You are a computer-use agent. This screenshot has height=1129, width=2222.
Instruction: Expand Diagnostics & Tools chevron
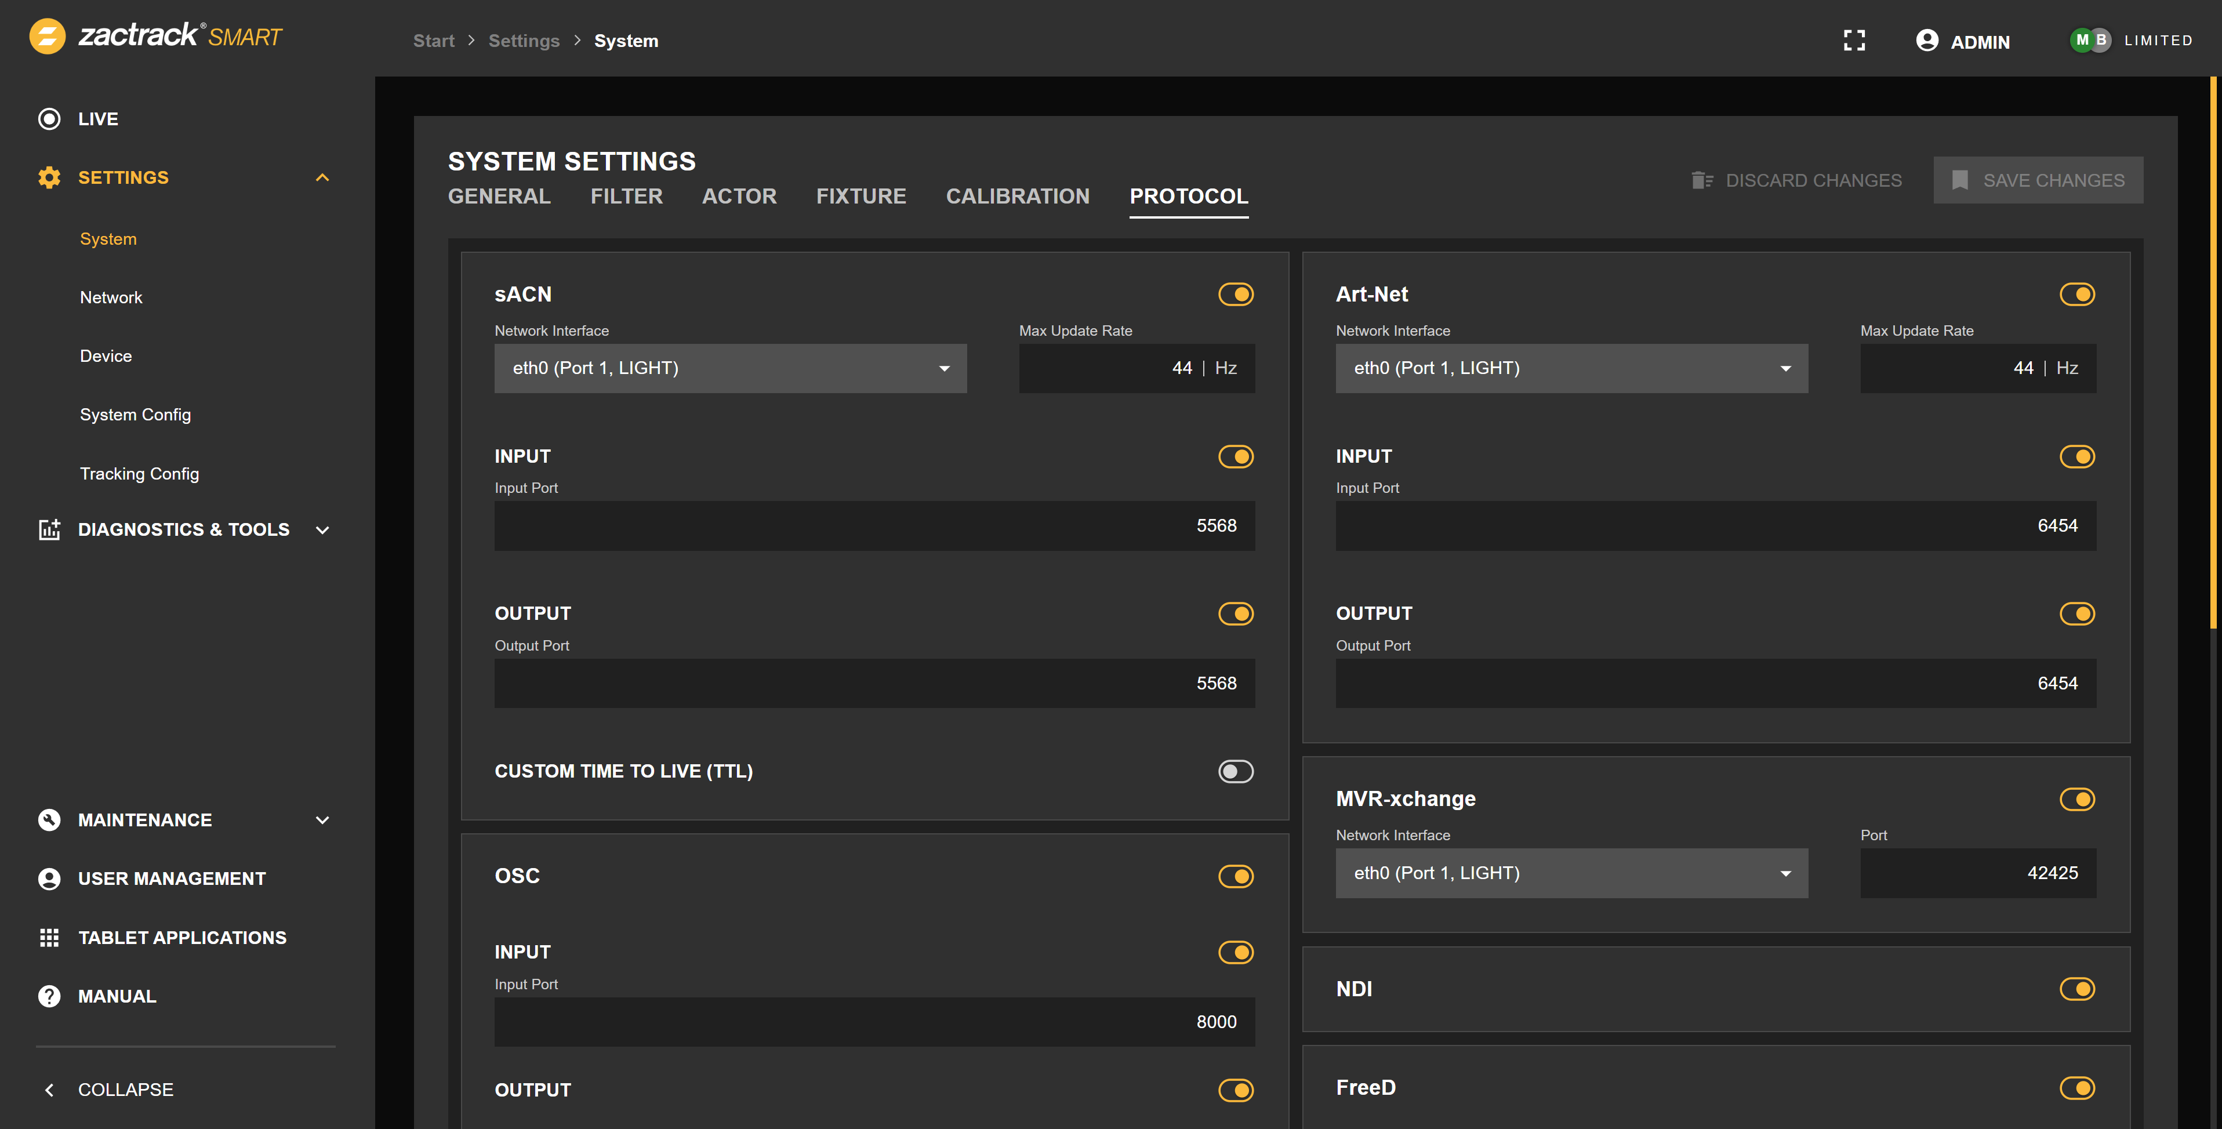322,529
